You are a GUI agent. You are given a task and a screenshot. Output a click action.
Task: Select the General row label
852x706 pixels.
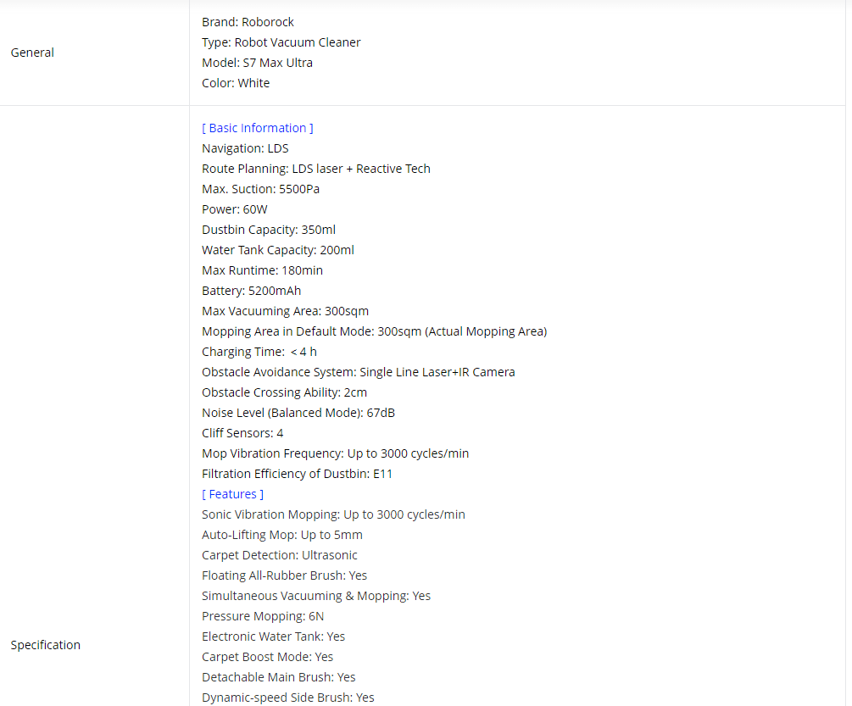pos(32,53)
